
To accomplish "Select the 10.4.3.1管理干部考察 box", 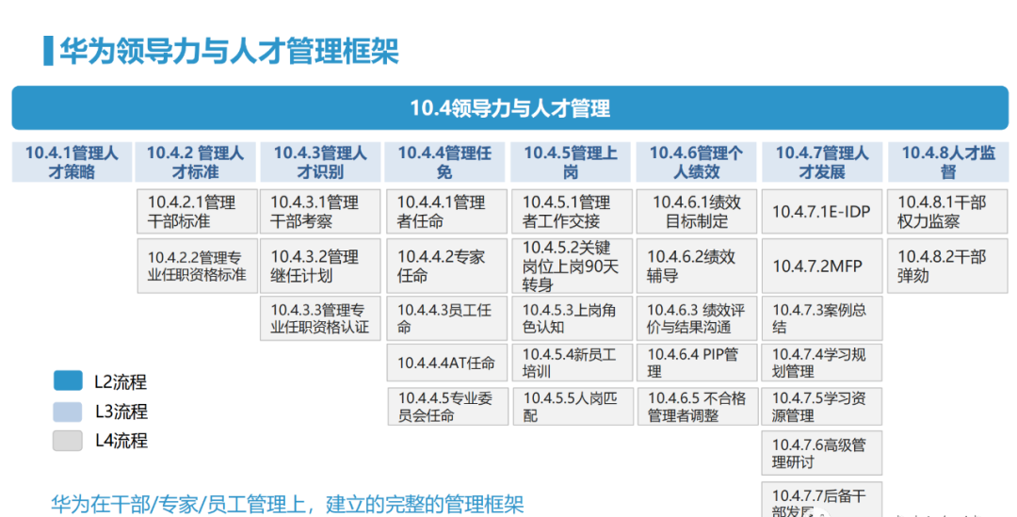I will point(320,212).
